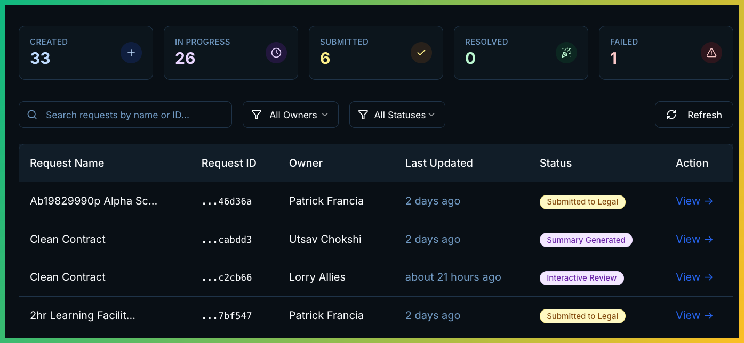
Task: Click the filter icon beside All Owners
Action: (257, 115)
